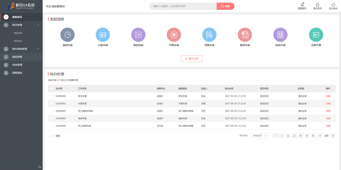Check the row 61000003 checkbox
341x170 pixels.
(x=52, y=118)
